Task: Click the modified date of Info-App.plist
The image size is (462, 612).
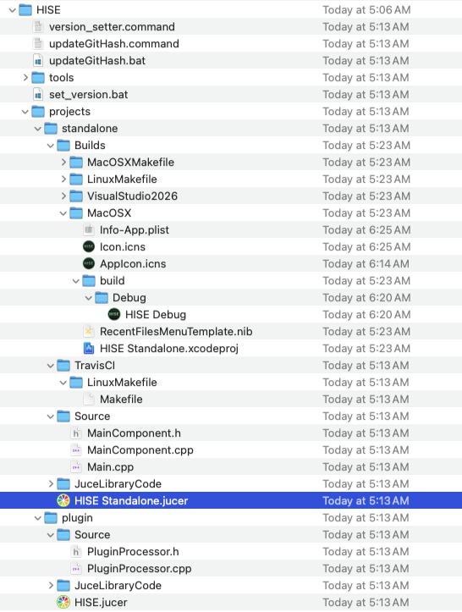Action: point(366,230)
